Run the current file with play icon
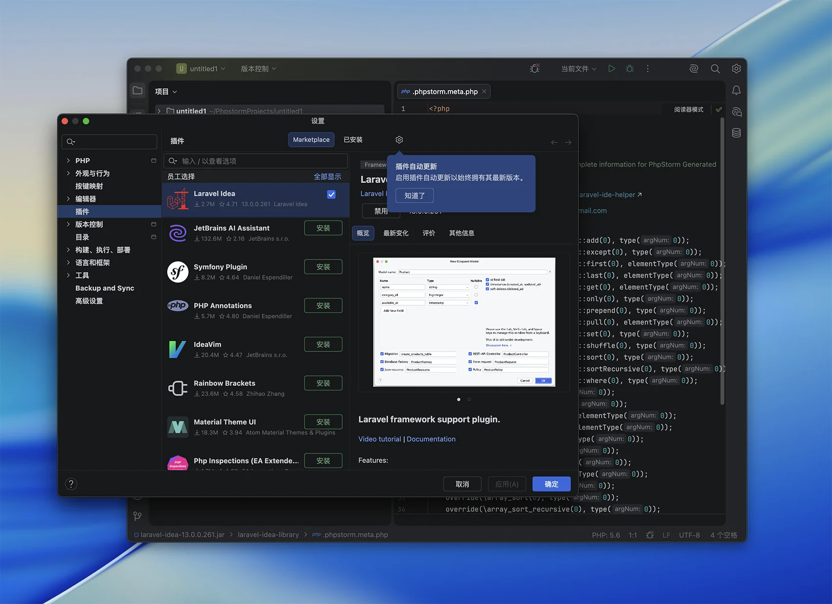 point(611,69)
